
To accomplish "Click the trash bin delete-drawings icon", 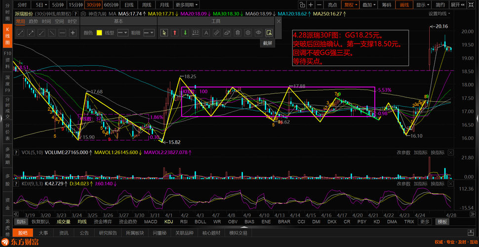I will pos(237,33).
